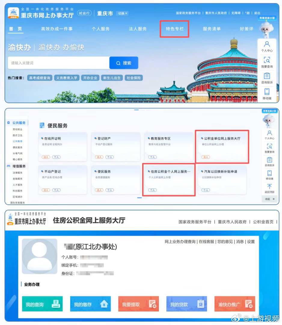
Task: Open the 教育服务专区 service card
Action: click(169, 147)
